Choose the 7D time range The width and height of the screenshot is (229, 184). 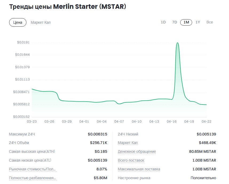point(175,22)
